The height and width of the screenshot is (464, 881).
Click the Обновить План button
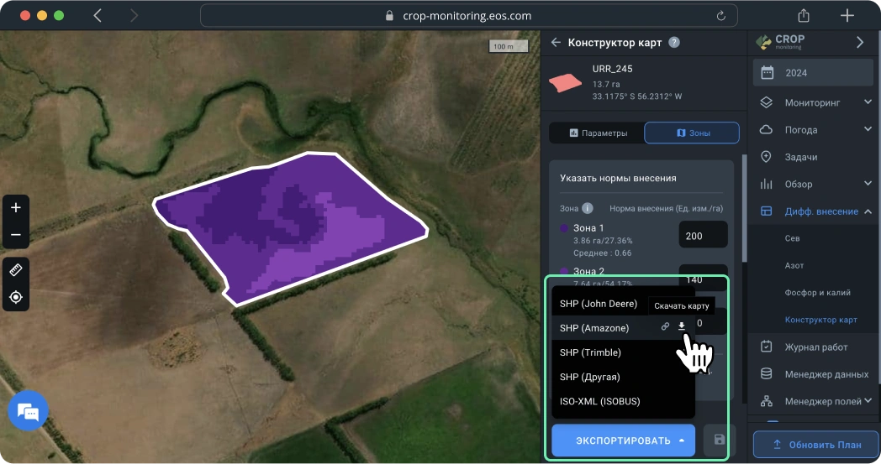click(x=815, y=444)
